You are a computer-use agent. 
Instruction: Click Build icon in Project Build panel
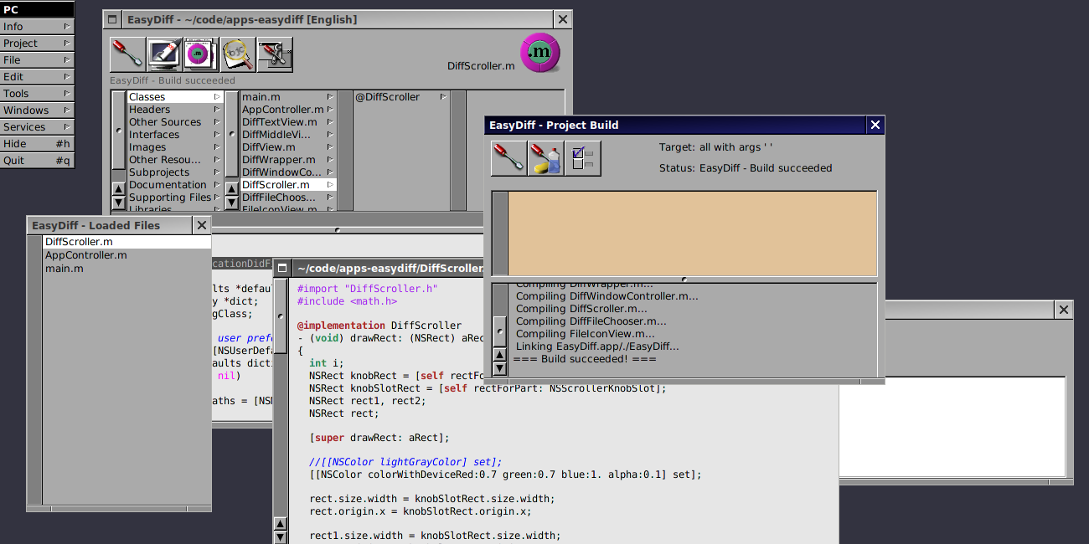coord(508,158)
